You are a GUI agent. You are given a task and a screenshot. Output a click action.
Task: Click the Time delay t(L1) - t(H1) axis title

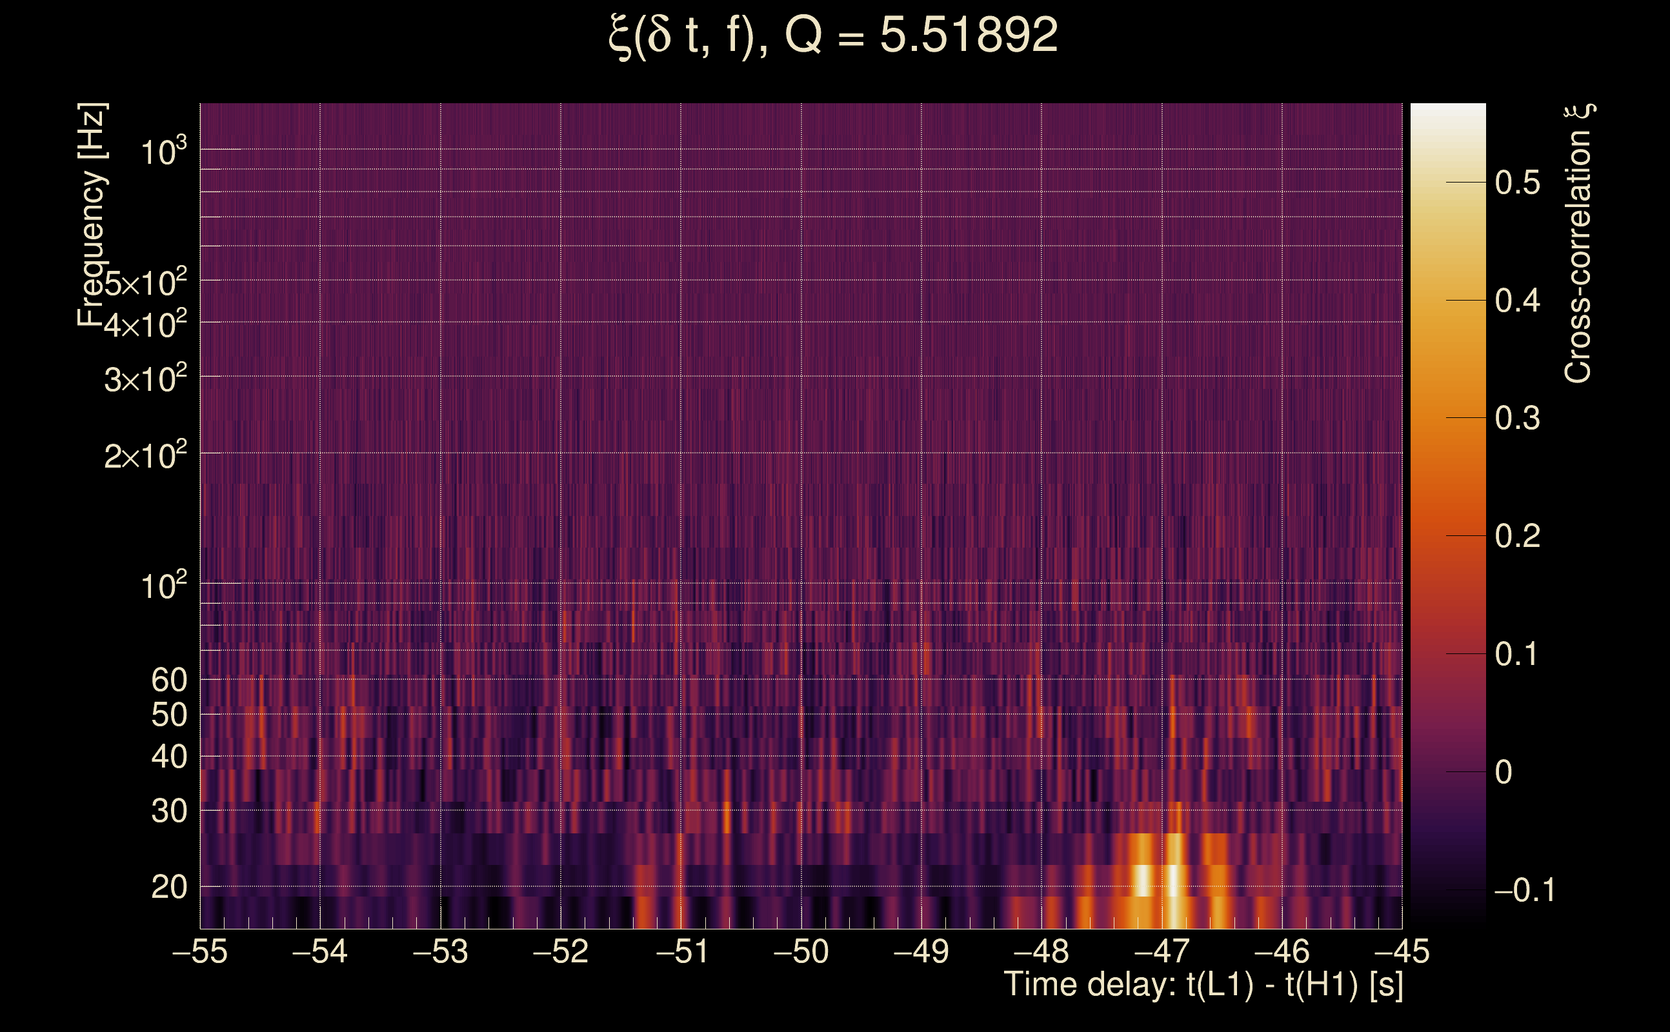coord(1203,985)
